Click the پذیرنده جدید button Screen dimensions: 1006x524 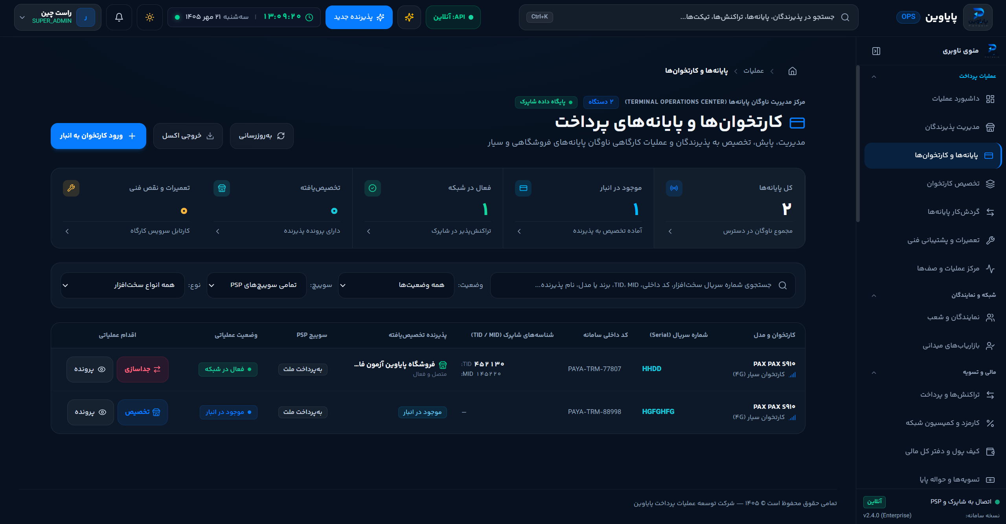[359, 17]
